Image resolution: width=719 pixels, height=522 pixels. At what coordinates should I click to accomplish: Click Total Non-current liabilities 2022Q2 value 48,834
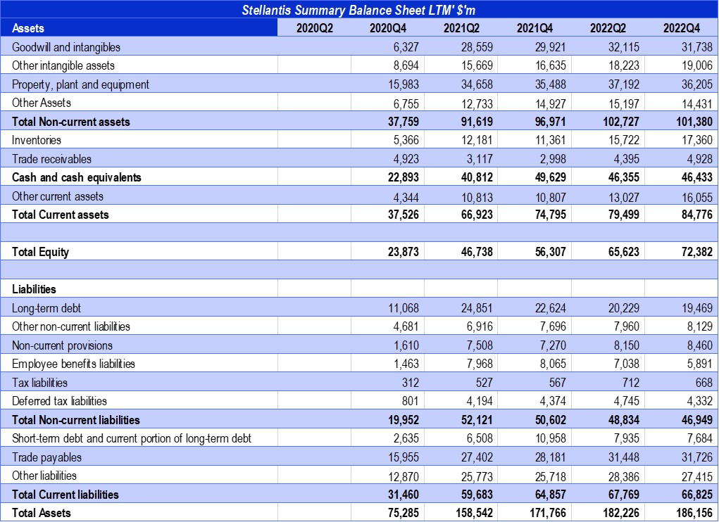[x=621, y=420]
